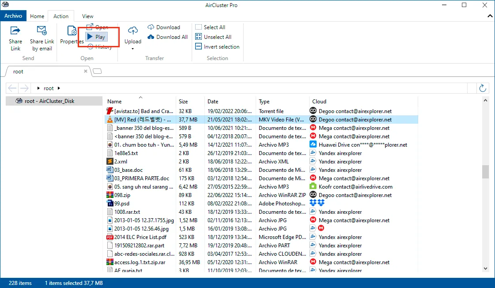Start Download All

[168, 37]
